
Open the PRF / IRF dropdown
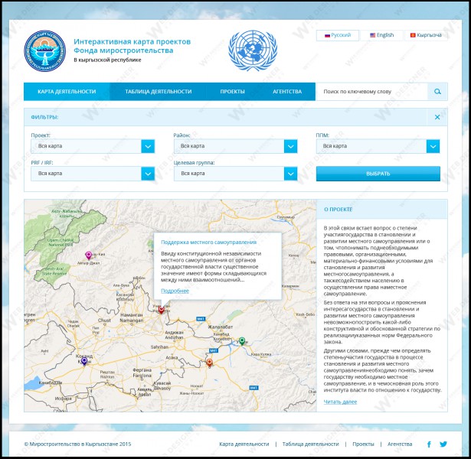coord(93,174)
